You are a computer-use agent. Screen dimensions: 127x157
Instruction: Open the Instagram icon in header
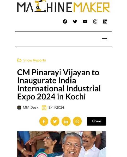pos(95,21)
